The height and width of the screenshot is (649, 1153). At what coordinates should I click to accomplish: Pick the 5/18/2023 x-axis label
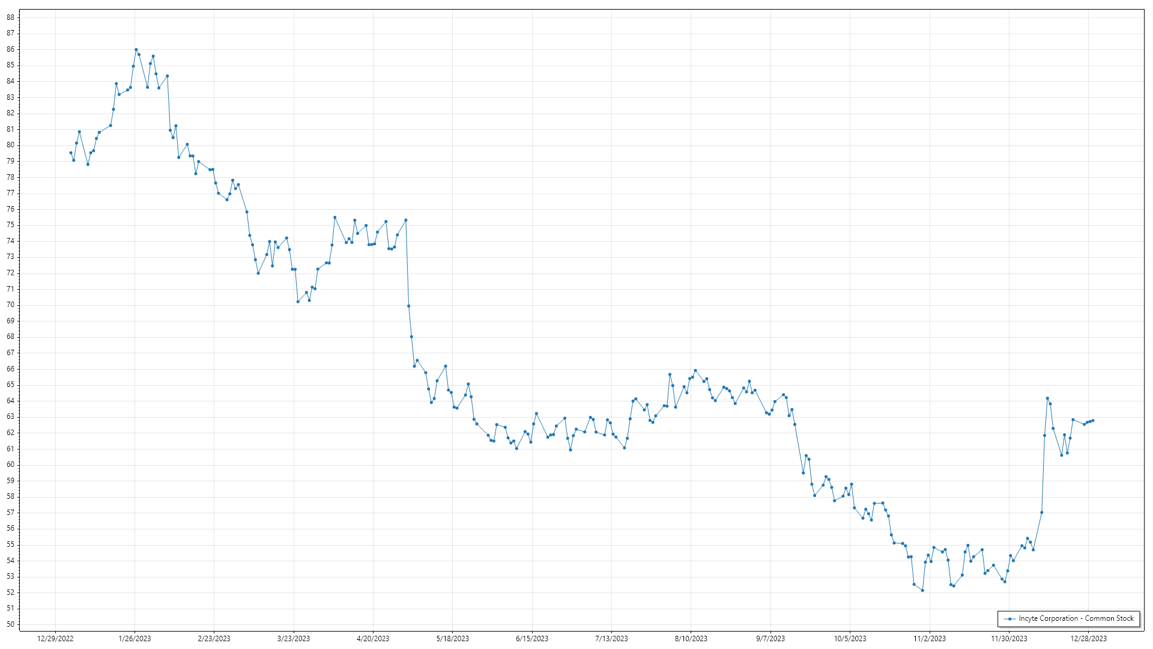(x=453, y=639)
